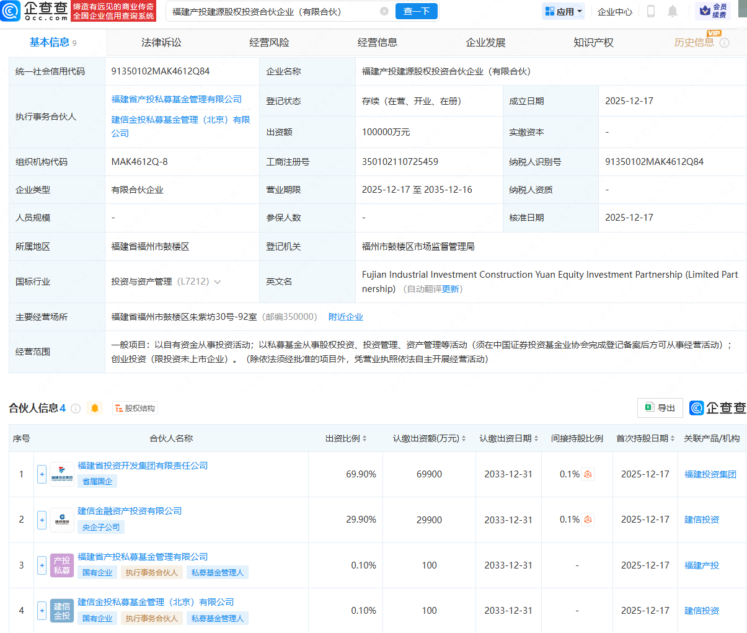
Task: Click the orange alert bell beside 合伙人信息
Action: 95,408
